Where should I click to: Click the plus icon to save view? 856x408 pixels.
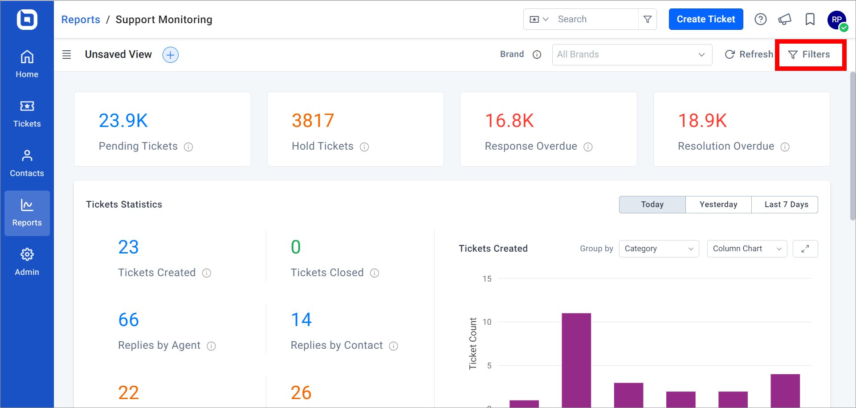(x=171, y=55)
